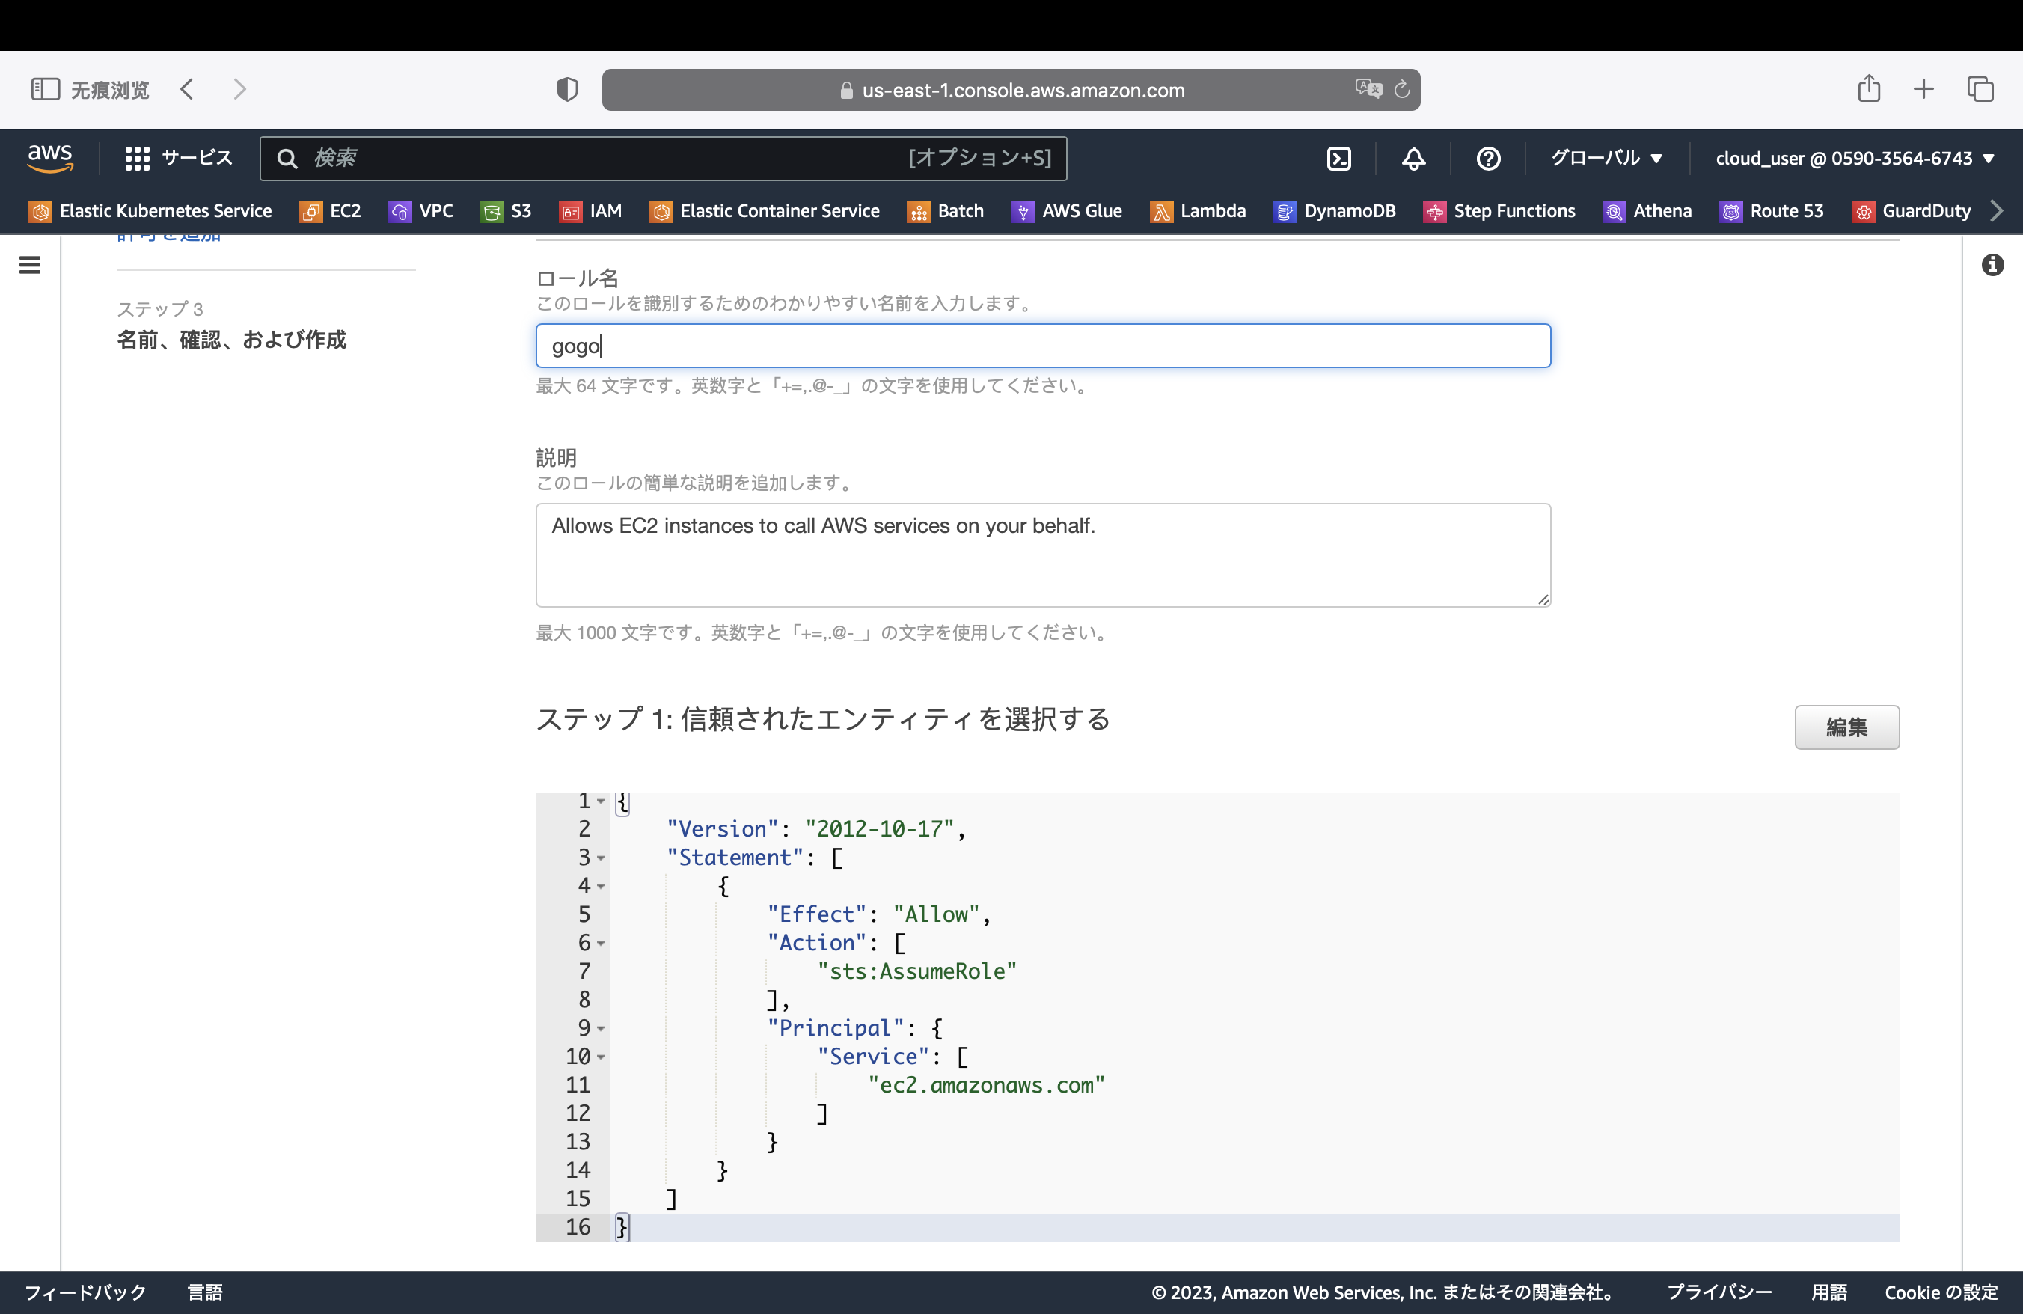The height and width of the screenshot is (1314, 2023).
Task: Open the info panel icon on the right
Action: click(1993, 264)
